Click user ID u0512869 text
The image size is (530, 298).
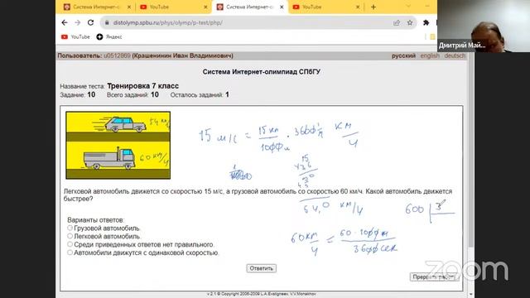tap(117, 55)
